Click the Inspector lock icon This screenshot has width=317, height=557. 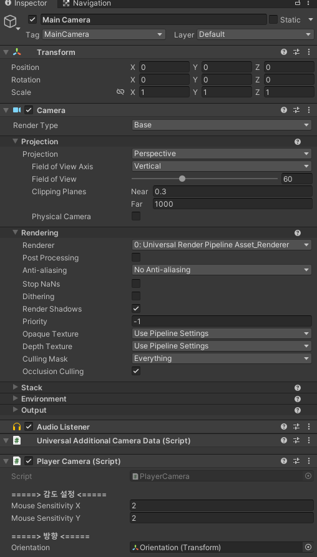[298, 3]
